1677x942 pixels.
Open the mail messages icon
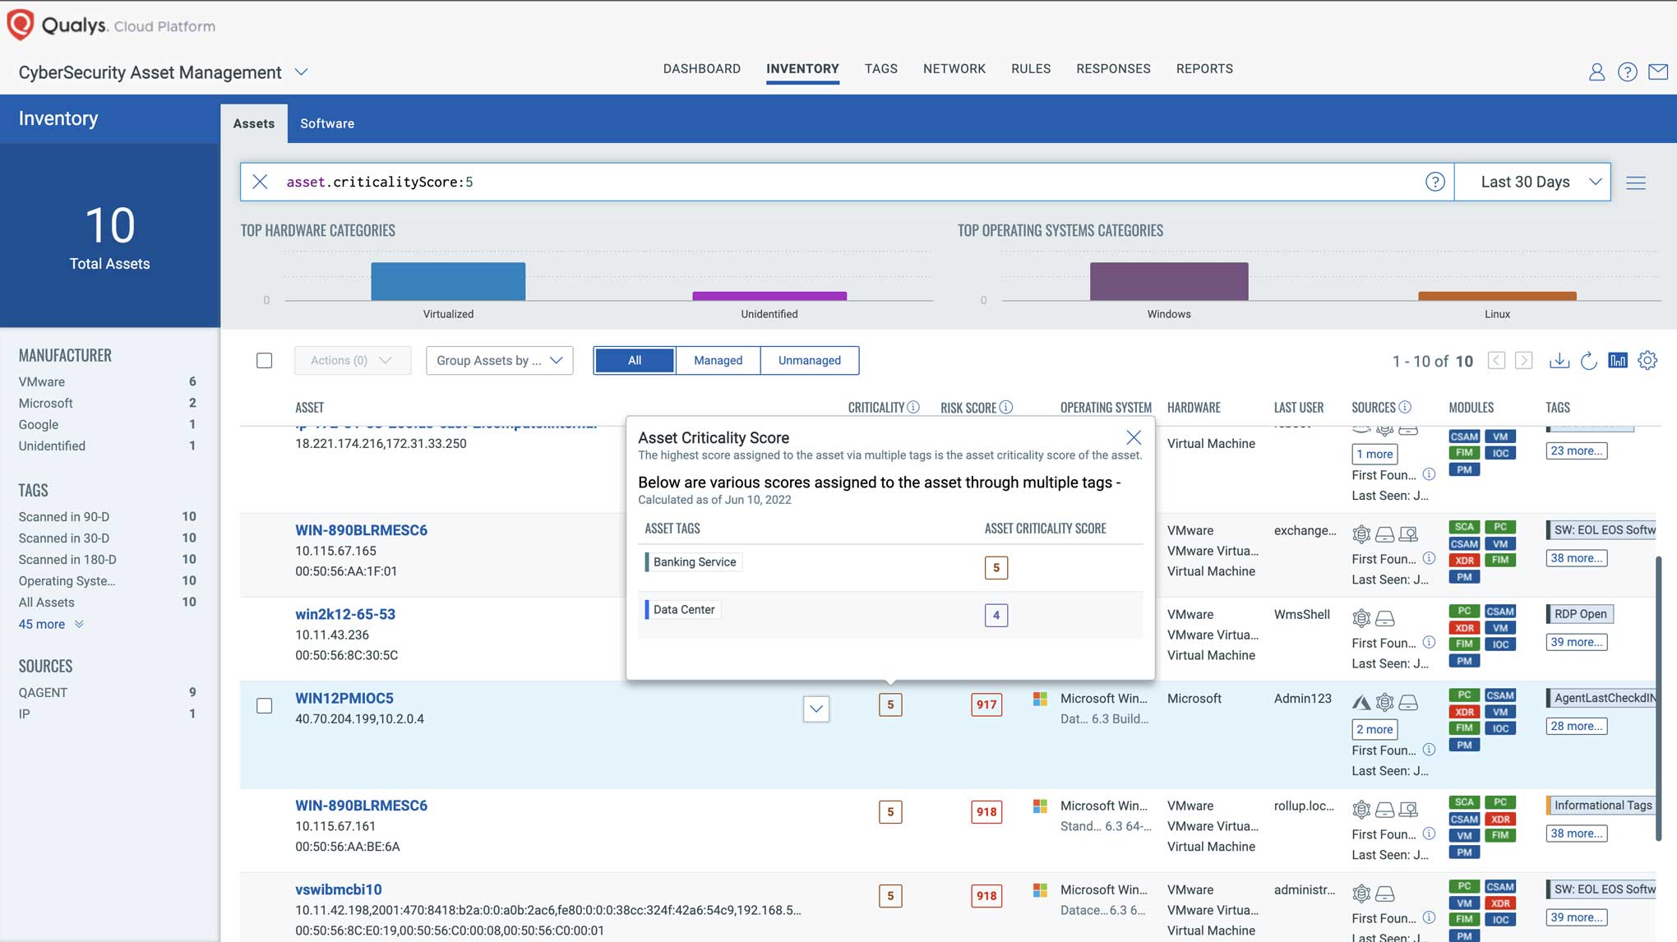(1658, 72)
